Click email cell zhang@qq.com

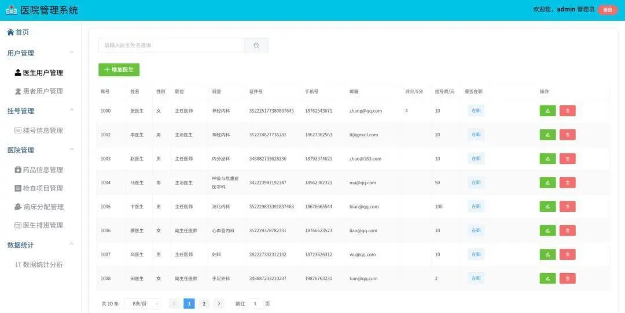[366, 111]
